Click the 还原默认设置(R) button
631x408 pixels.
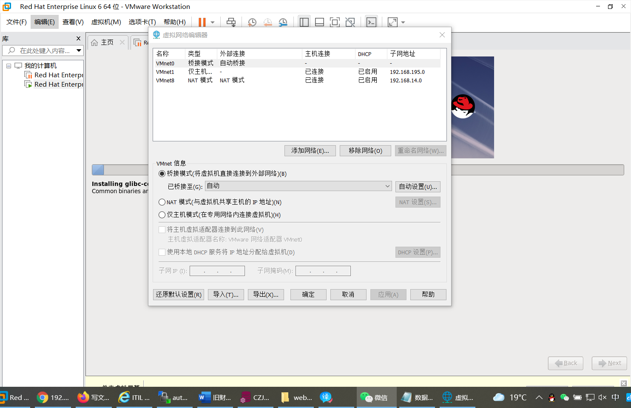(x=179, y=295)
